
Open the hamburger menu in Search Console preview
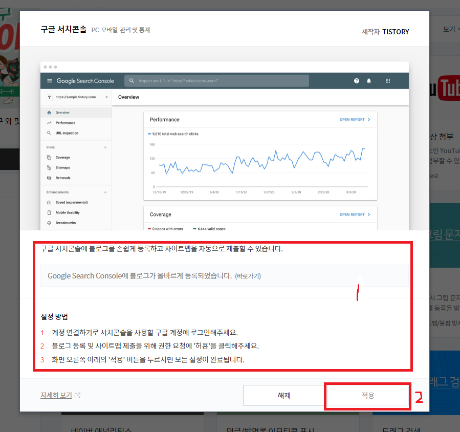point(50,81)
